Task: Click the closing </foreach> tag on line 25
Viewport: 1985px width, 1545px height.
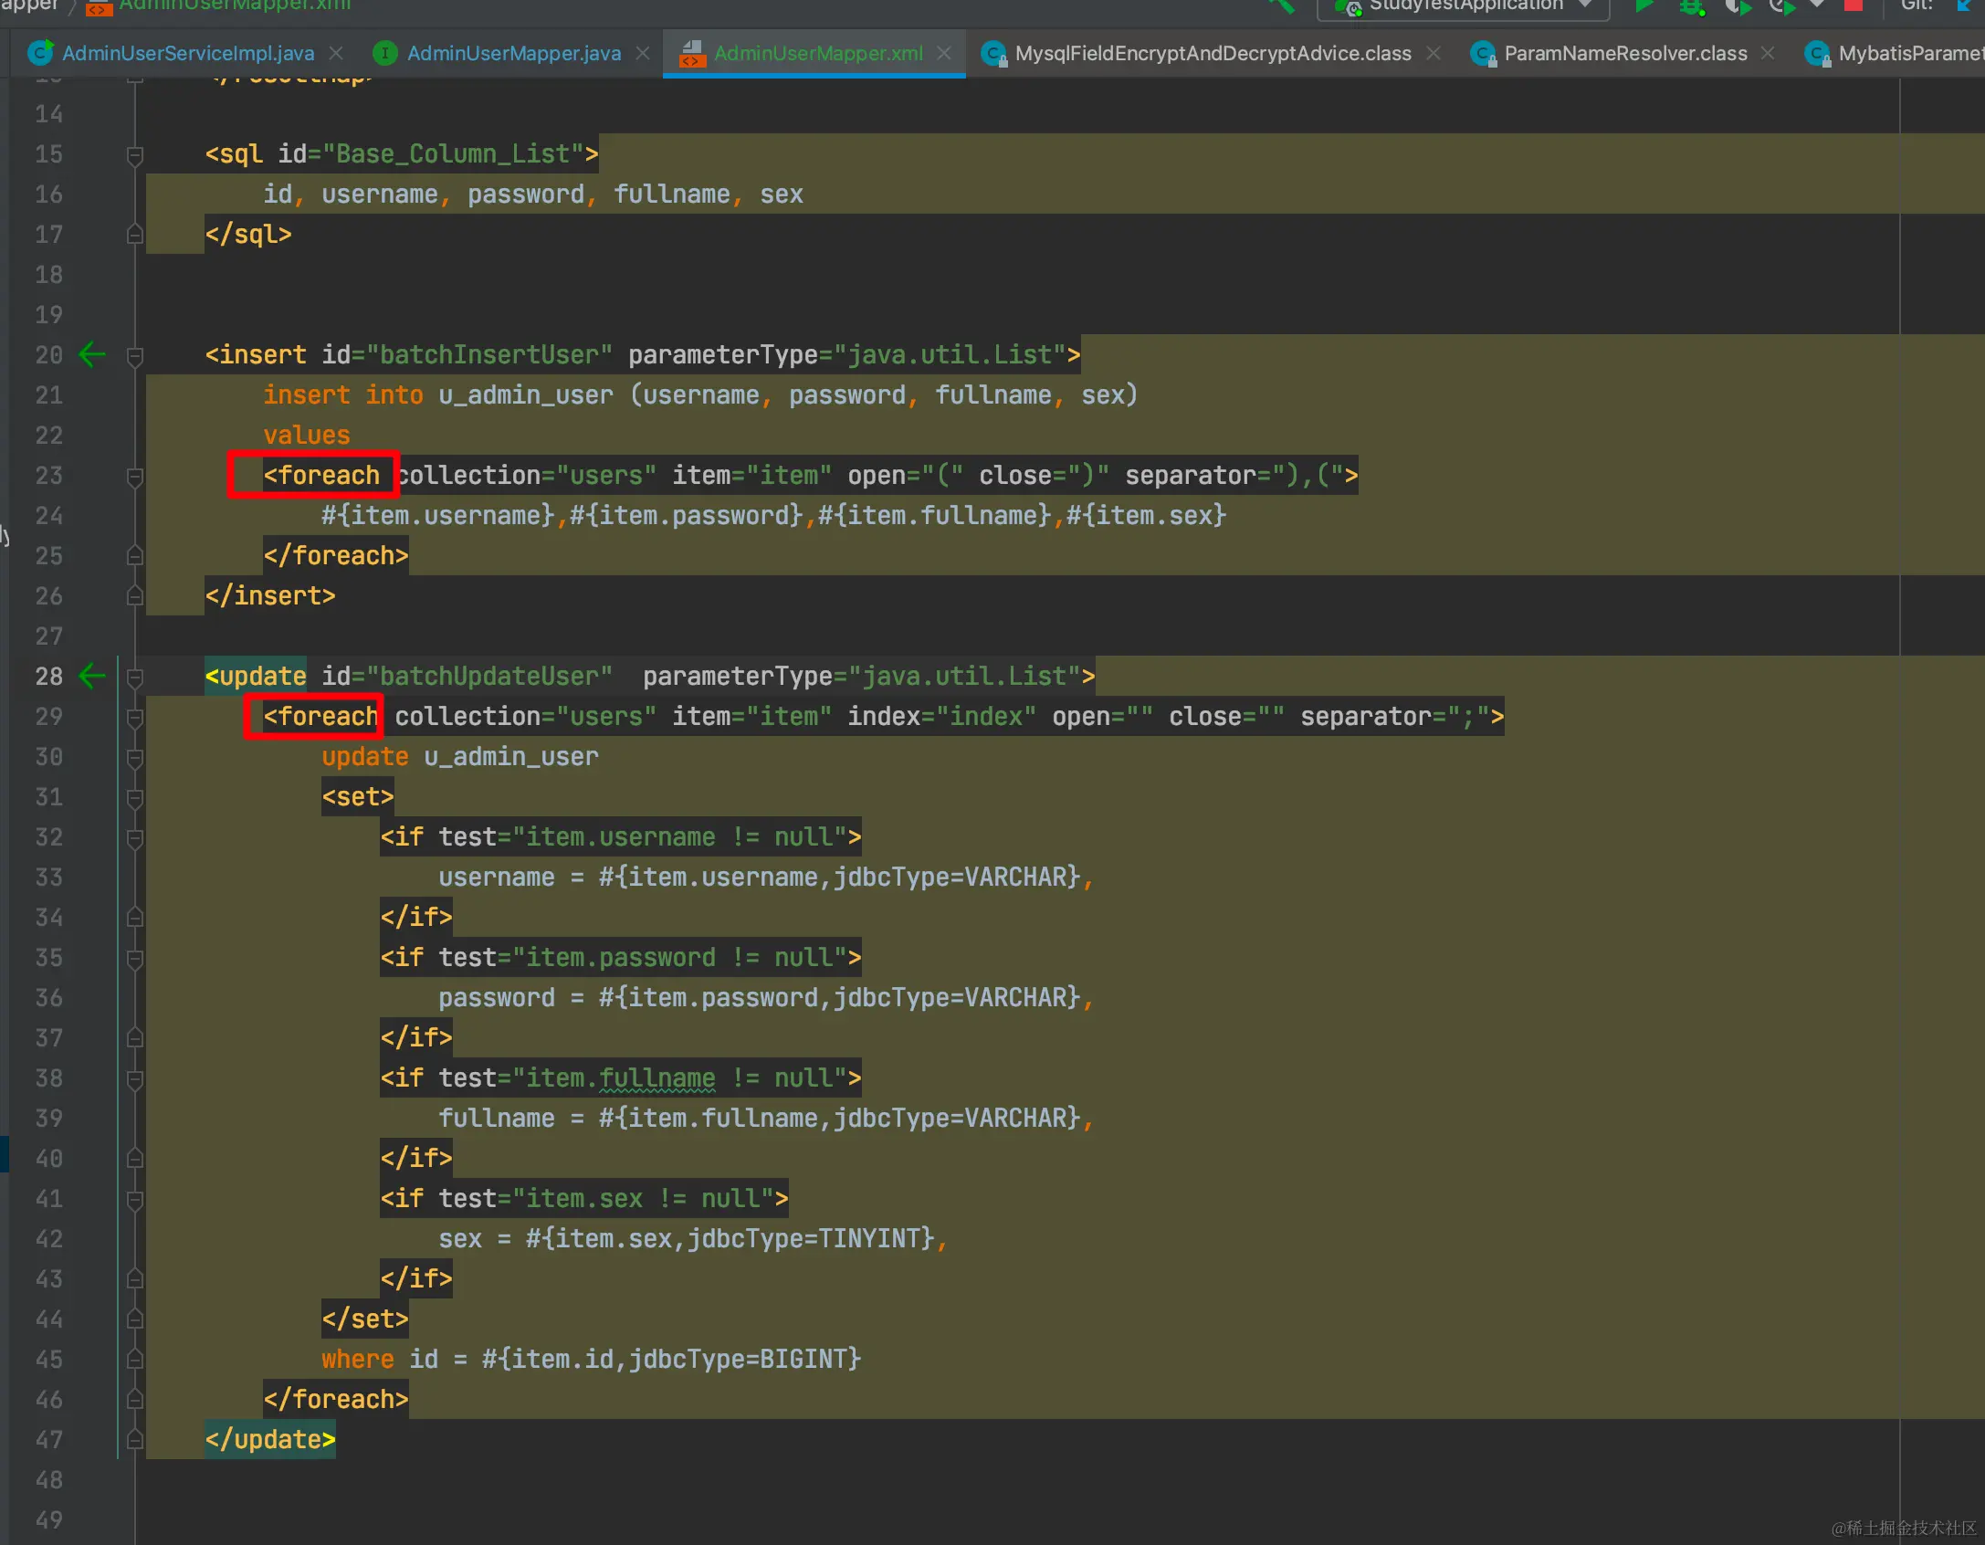Action: (336, 555)
